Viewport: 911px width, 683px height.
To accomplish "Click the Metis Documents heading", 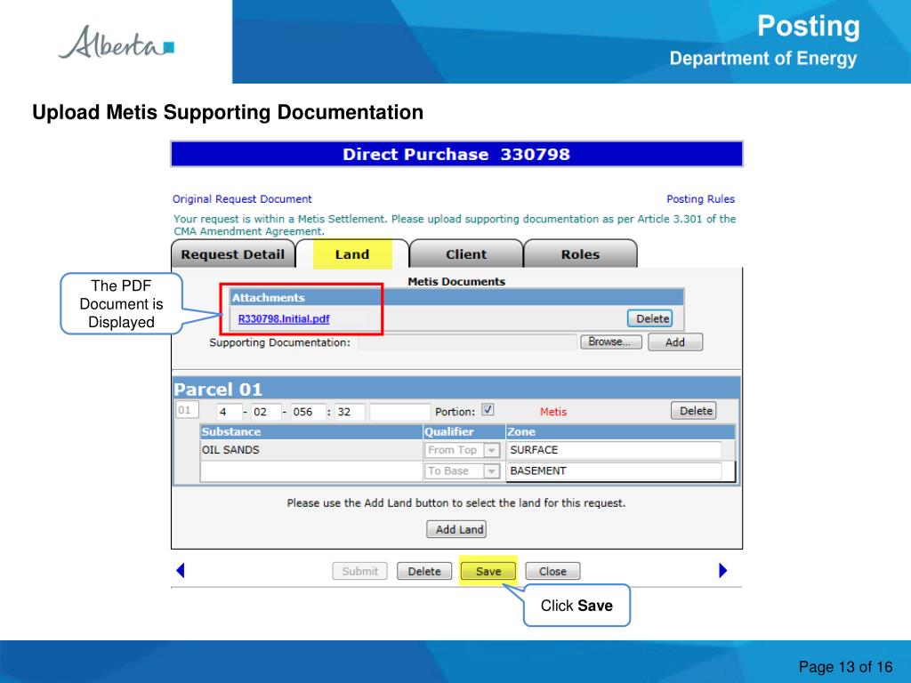I will [x=456, y=282].
